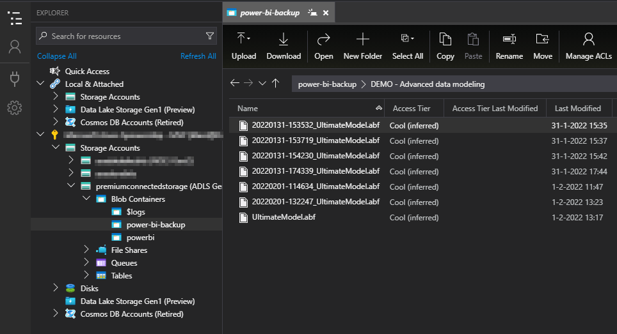Click the Move toolbar icon
The height and width of the screenshot is (334, 617).
pyautogui.click(x=542, y=46)
